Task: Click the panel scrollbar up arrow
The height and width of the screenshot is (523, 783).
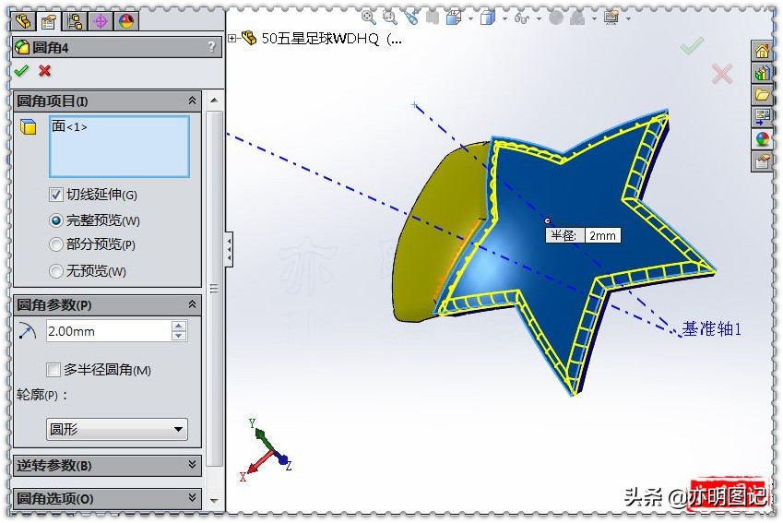Action: tap(214, 101)
